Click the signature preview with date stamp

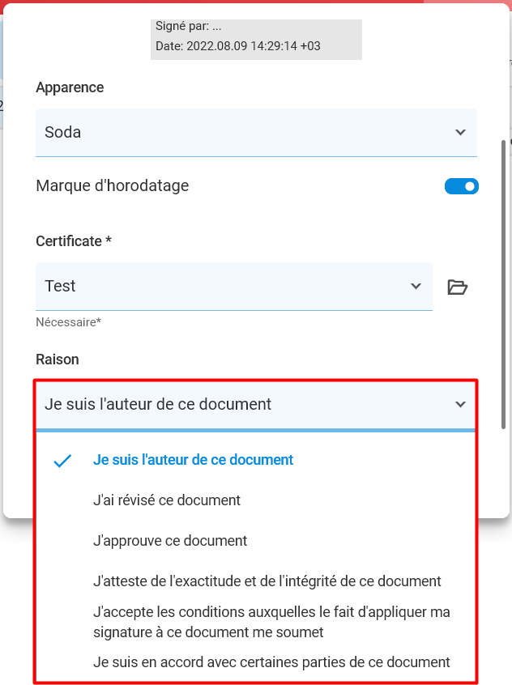[256, 40]
